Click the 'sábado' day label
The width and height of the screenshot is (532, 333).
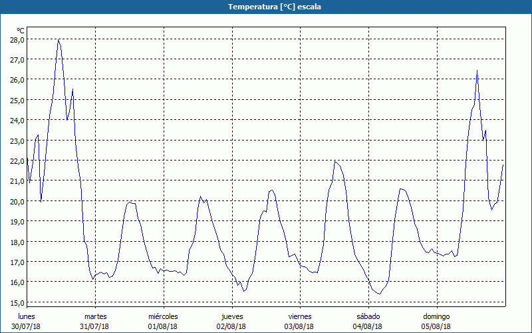pos(368,316)
